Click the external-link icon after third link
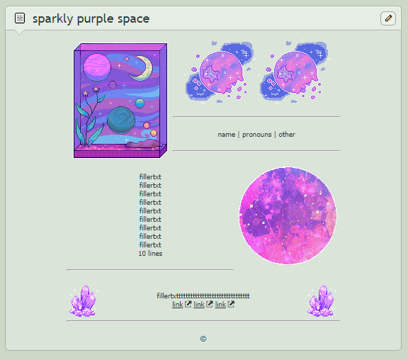 pyautogui.click(x=231, y=304)
